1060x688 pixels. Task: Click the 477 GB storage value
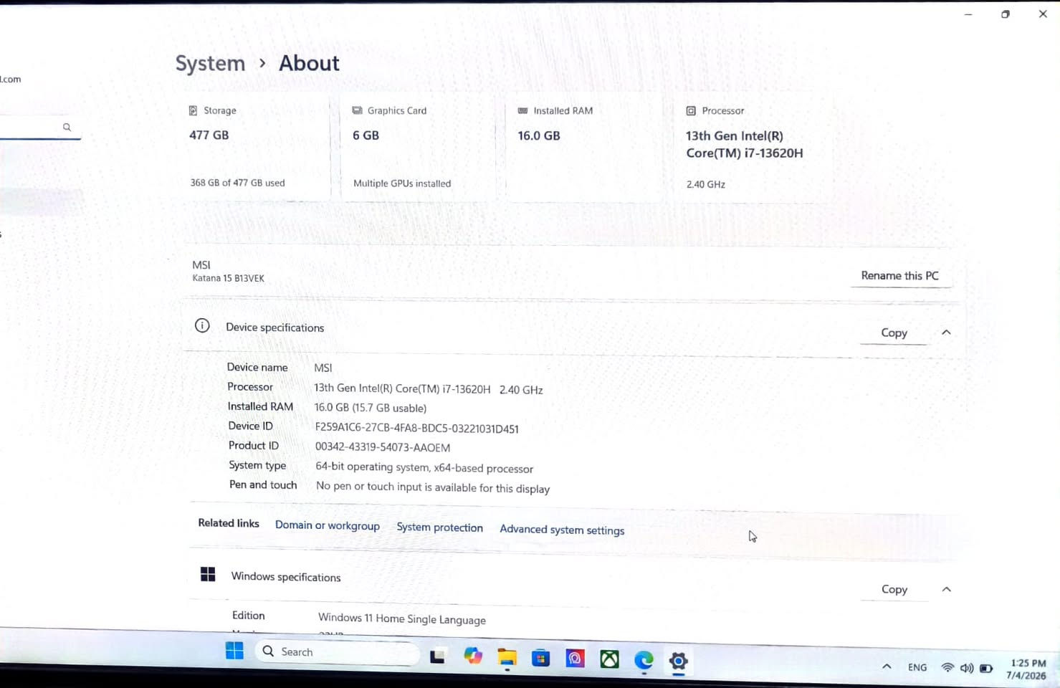[209, 135]
